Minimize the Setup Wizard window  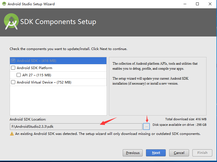pyautogui.click(x=185, y=4)
